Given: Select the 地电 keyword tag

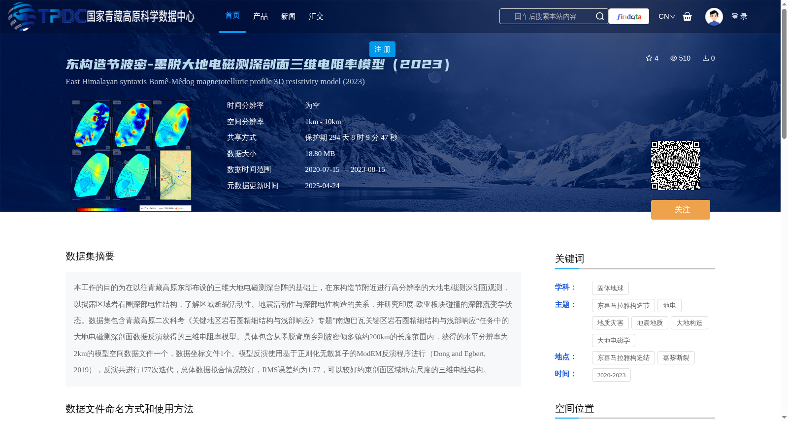Looking at the screenshot, I should click(669, 306).
